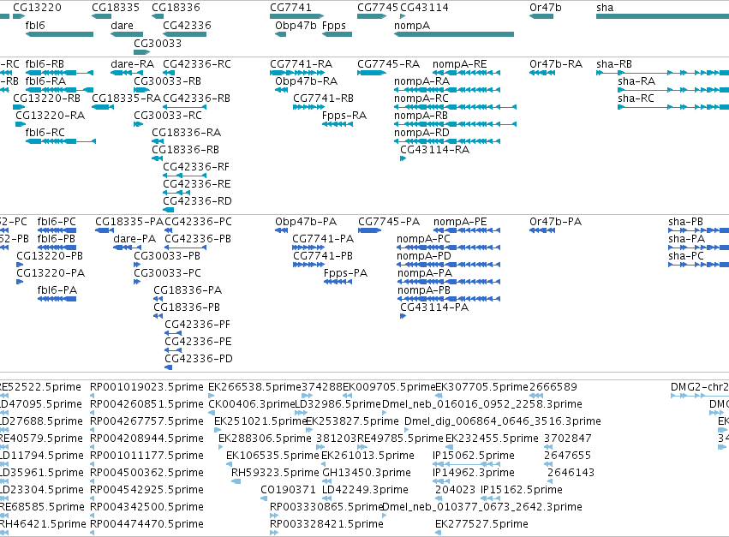This screenshot has width=729, height=537.
Task: Select protein CG7745-PA label
Action: [x=389, y=222]
